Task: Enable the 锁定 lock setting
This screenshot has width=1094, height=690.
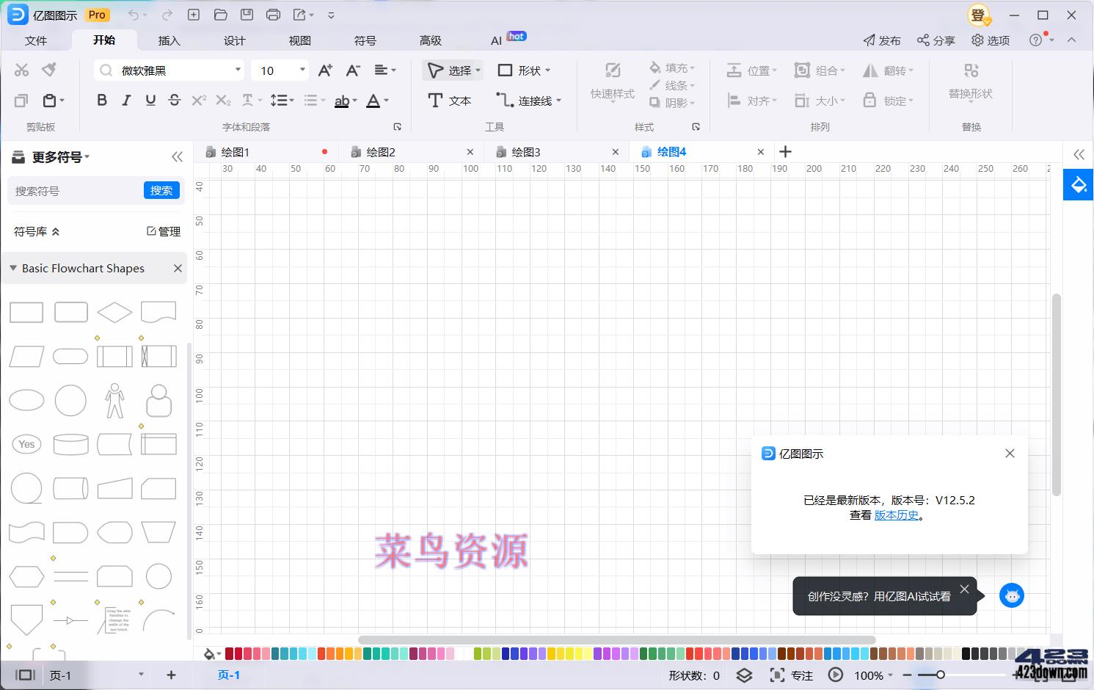Action: tap(890, 101)
